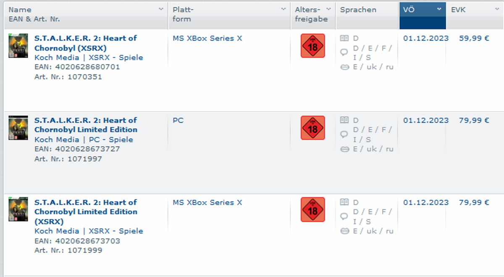This screenshot has height=277, width=504.
Task: Click lips audio-language icon in last row
Action: 344,231
